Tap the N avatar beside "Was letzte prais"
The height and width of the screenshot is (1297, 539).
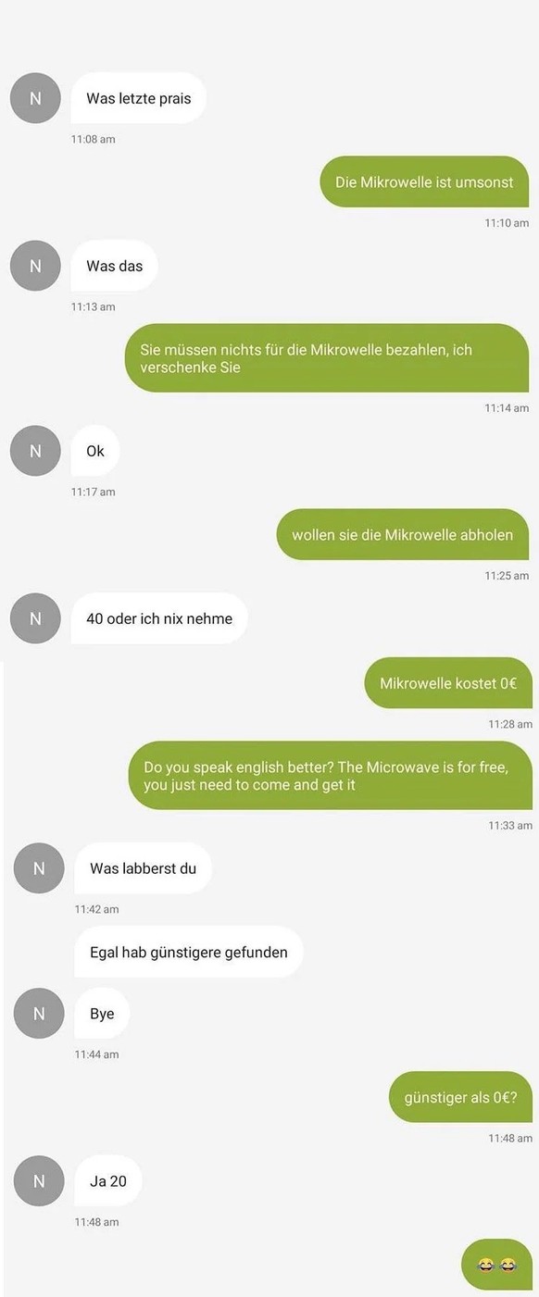tap(35, 98)
